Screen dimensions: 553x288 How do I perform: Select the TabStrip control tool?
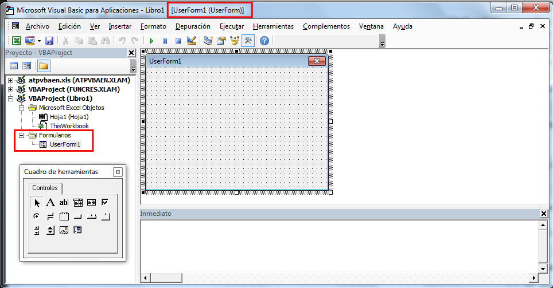(x=91, y=216)
